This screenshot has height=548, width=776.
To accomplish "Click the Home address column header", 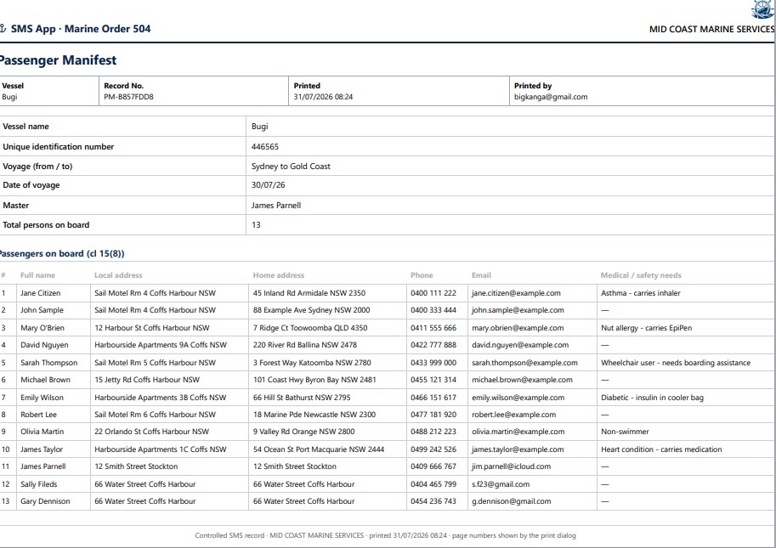I will click(x=279, y=275).
